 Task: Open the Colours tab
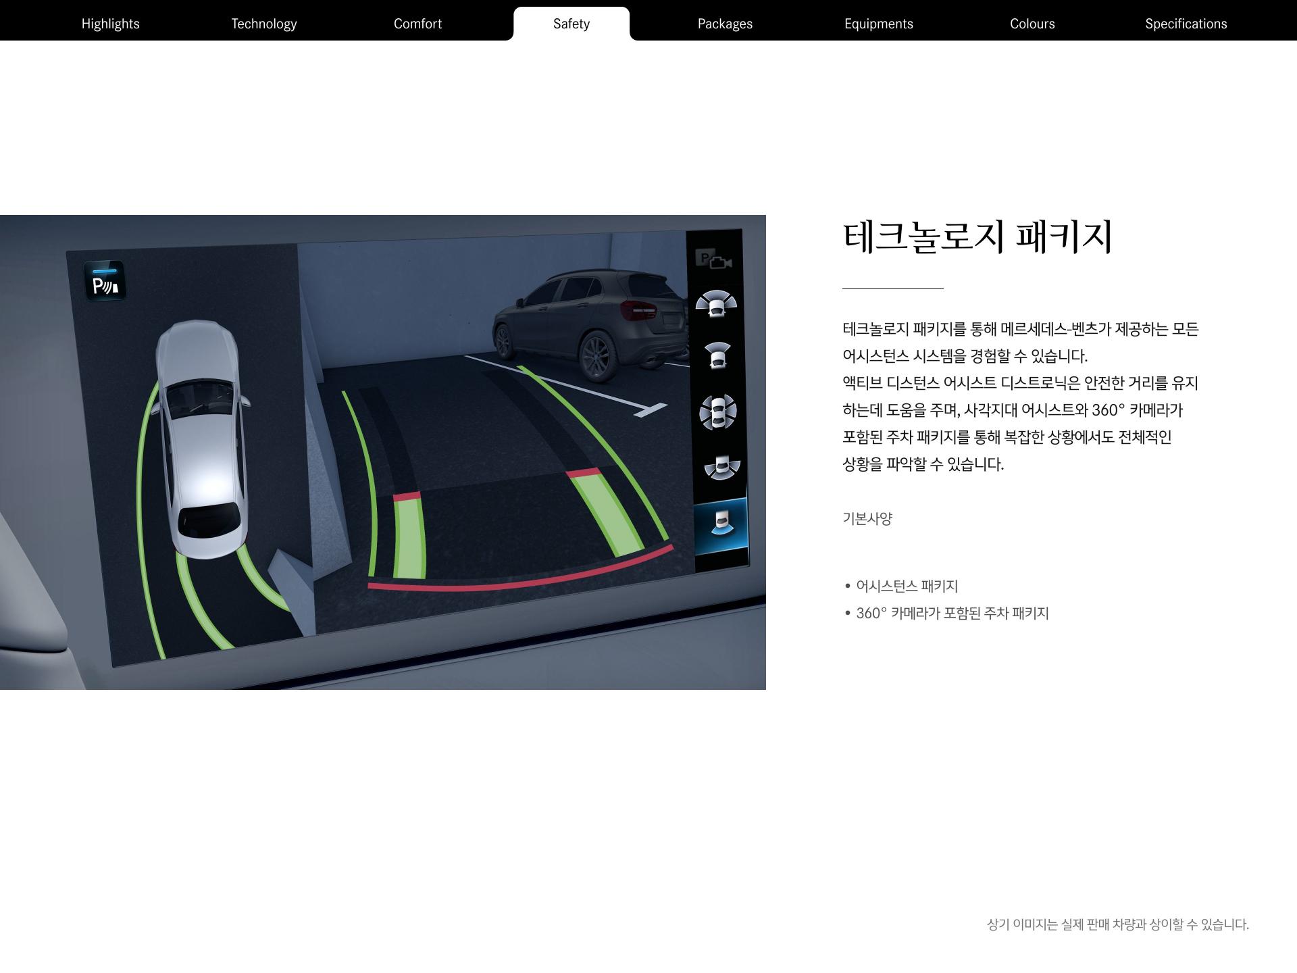pos(1032,24)
